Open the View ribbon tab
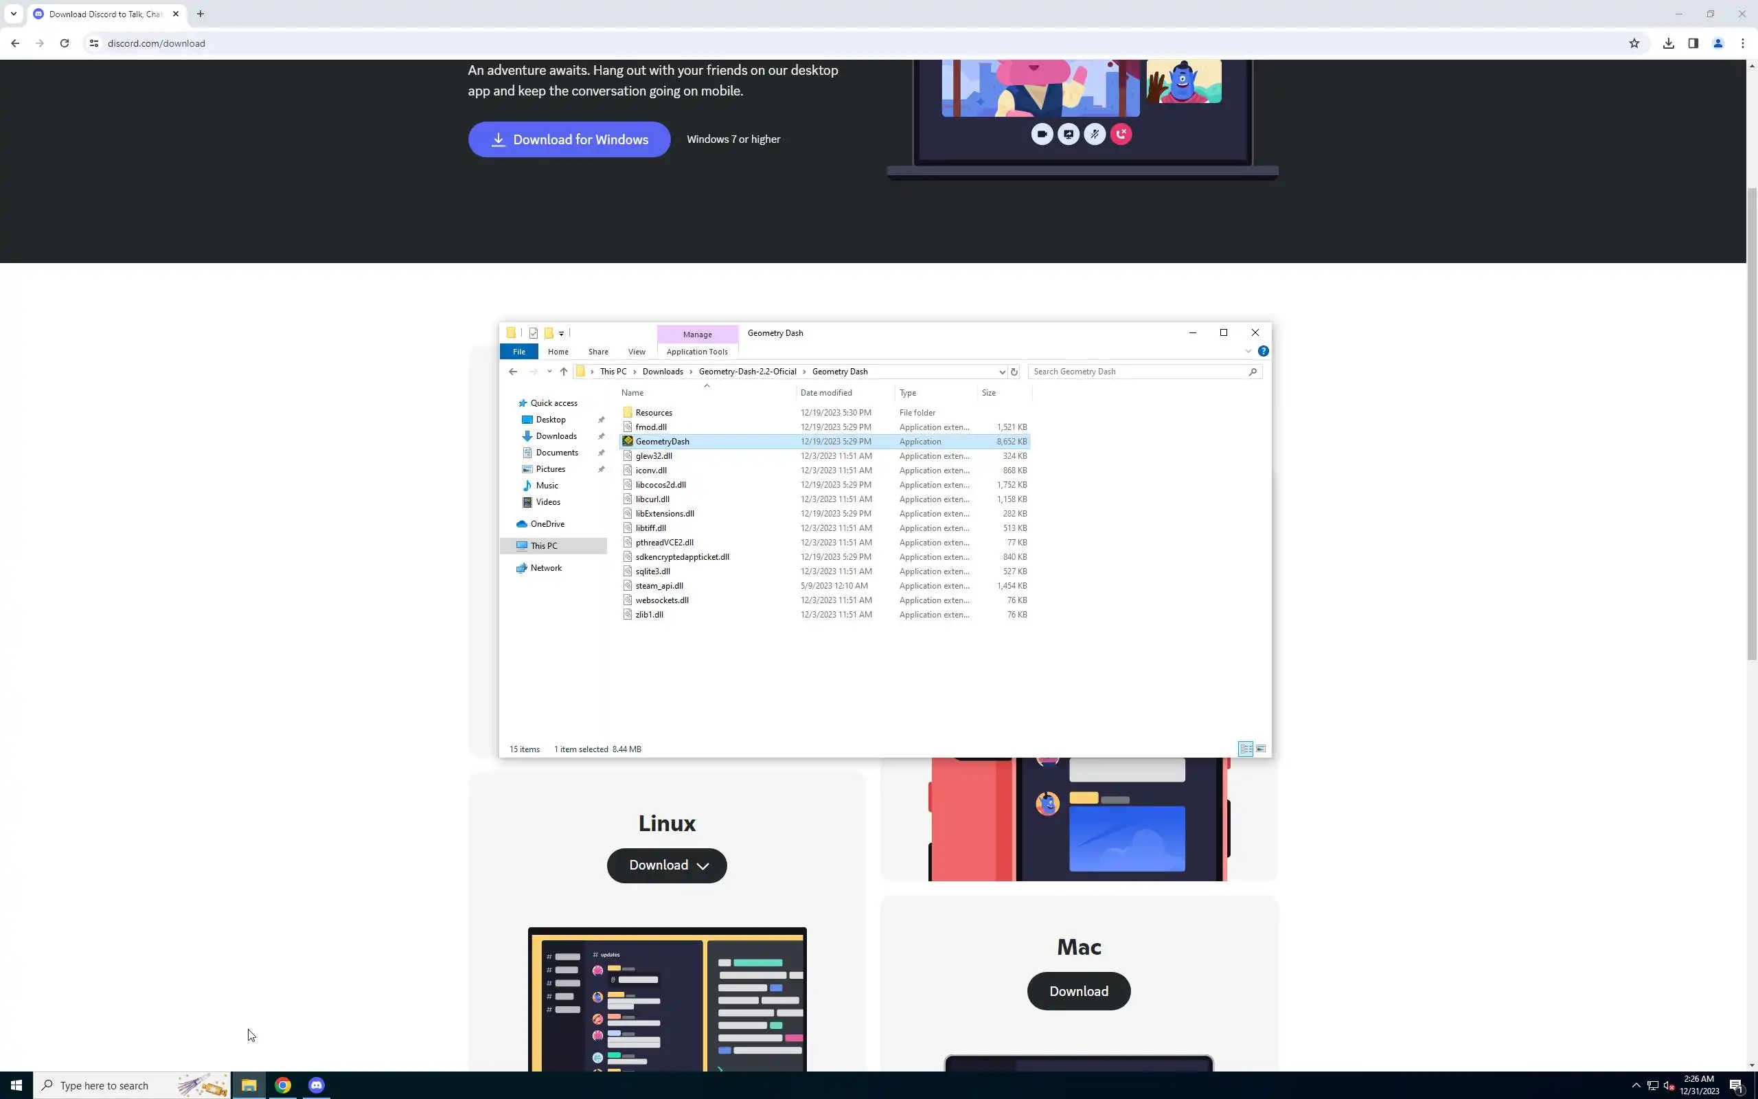1758x1099 pixels. click(x=637, y=352)
